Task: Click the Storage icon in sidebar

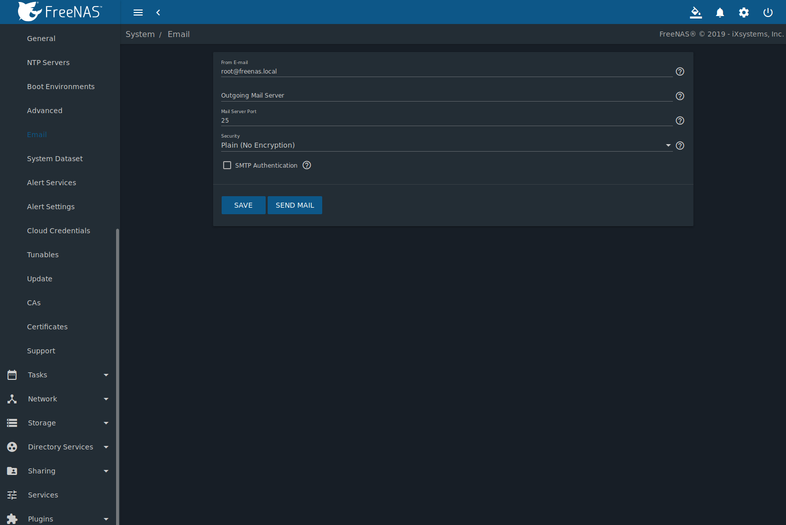Action: coord(12,423)
